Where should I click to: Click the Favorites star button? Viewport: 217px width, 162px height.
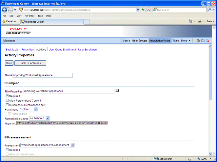(x=9, y=22)
